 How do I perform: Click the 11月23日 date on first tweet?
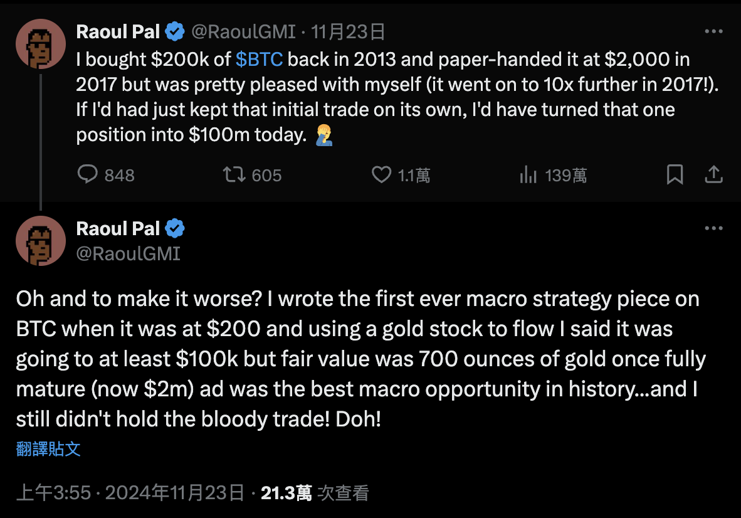pos(348,31)
